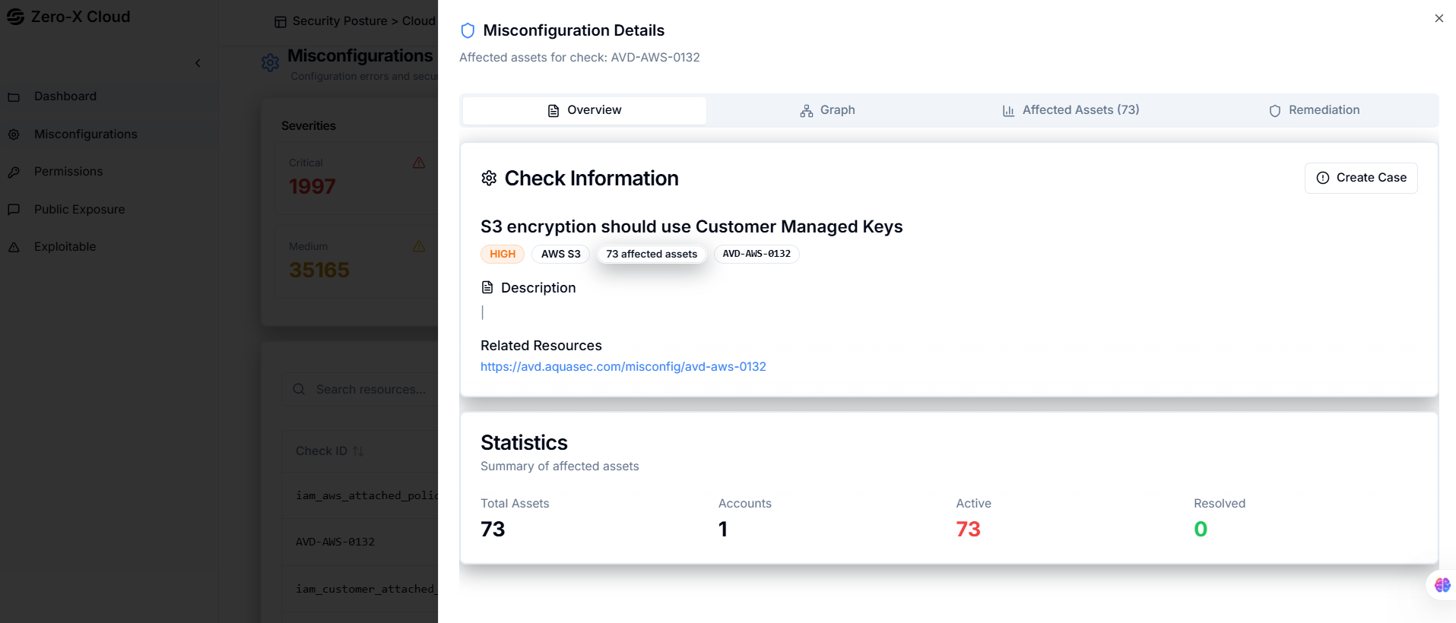Click the HIGH severity badge
The image size is (1456, 623).
[503, 254]
